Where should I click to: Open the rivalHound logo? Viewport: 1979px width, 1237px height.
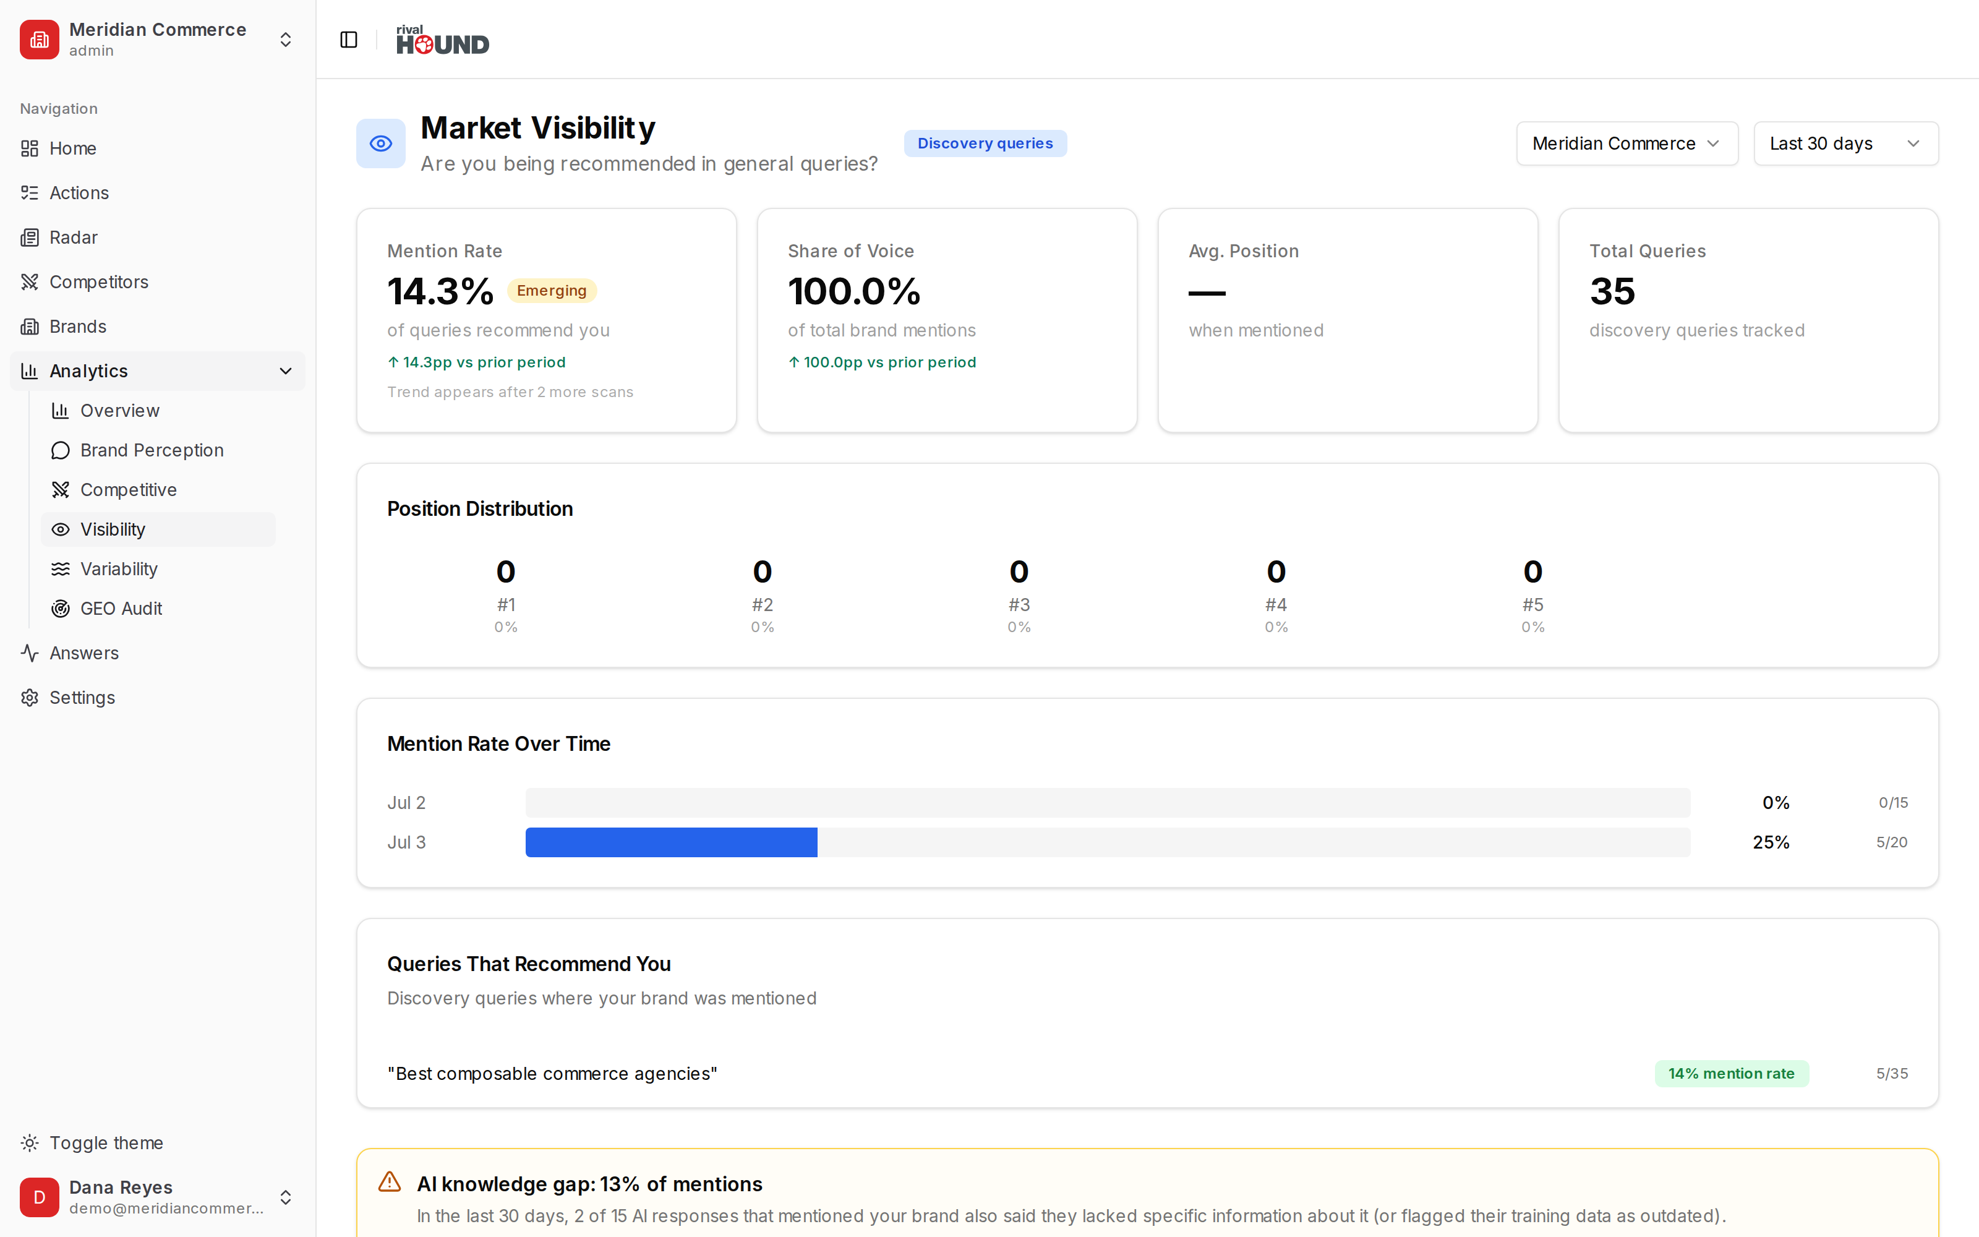click(x=442, y=39)
